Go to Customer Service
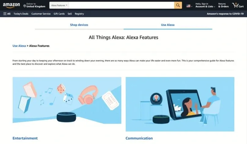Viewport: 247px width, 144px height. pos(41,14)
